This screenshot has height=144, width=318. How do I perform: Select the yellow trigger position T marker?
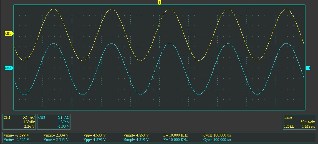[159, 2]
